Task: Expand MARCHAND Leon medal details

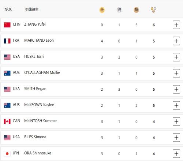Action: click(x=176, y=41)
